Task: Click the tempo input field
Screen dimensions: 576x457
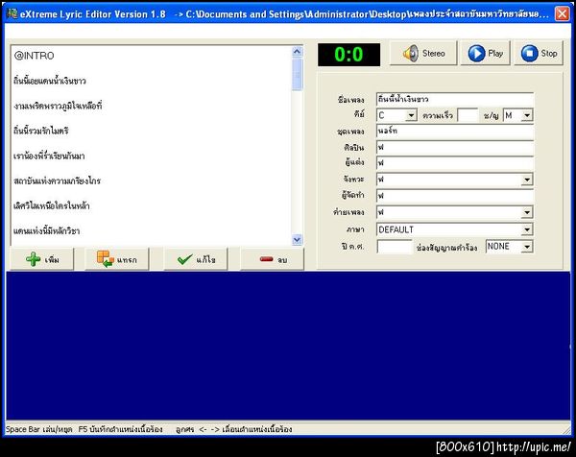Action: click(x=468, y=115)
